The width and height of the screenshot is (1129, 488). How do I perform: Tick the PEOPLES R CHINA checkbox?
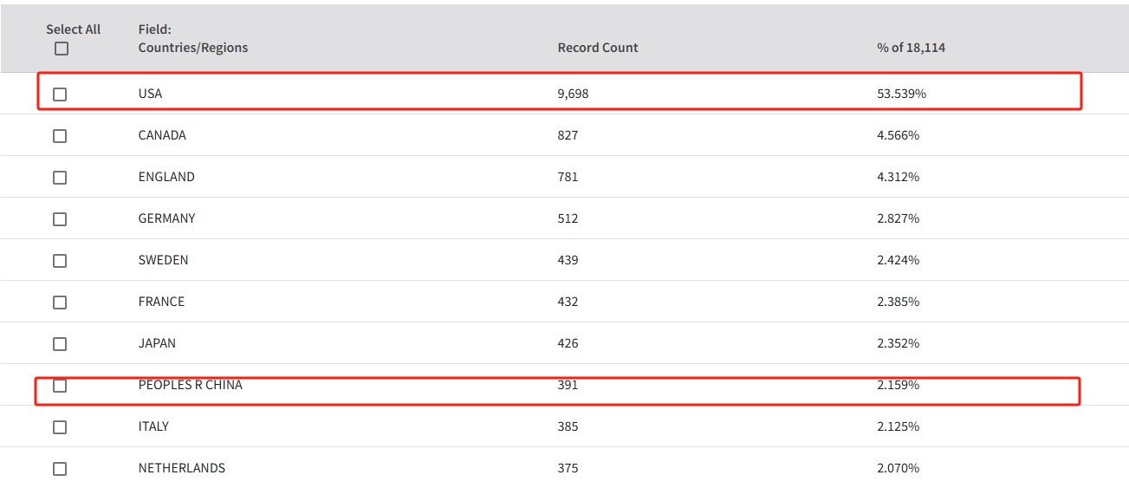(x=60, y=386)
